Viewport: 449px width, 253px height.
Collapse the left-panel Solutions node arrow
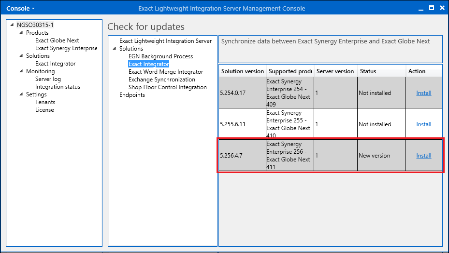21,56
